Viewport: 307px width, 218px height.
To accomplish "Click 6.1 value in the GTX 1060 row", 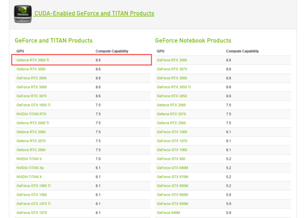I will point(229,150).
